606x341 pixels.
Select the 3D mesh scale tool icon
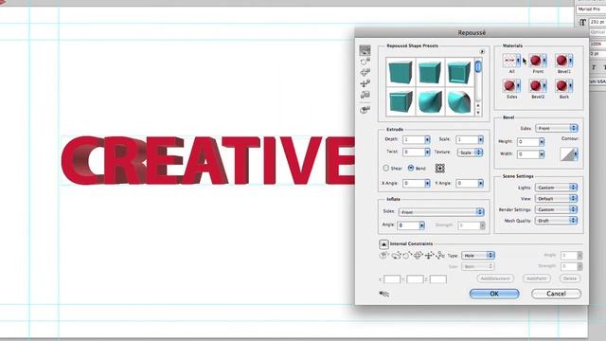365,95
